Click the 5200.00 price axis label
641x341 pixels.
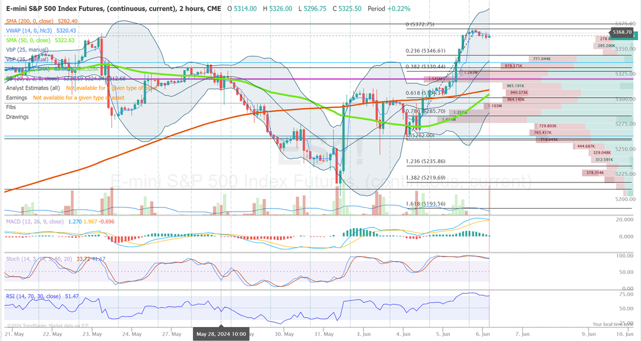625,199
